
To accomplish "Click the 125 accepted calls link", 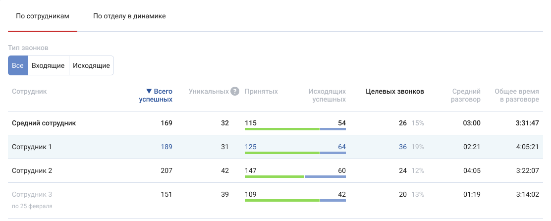I will [251, 147].
